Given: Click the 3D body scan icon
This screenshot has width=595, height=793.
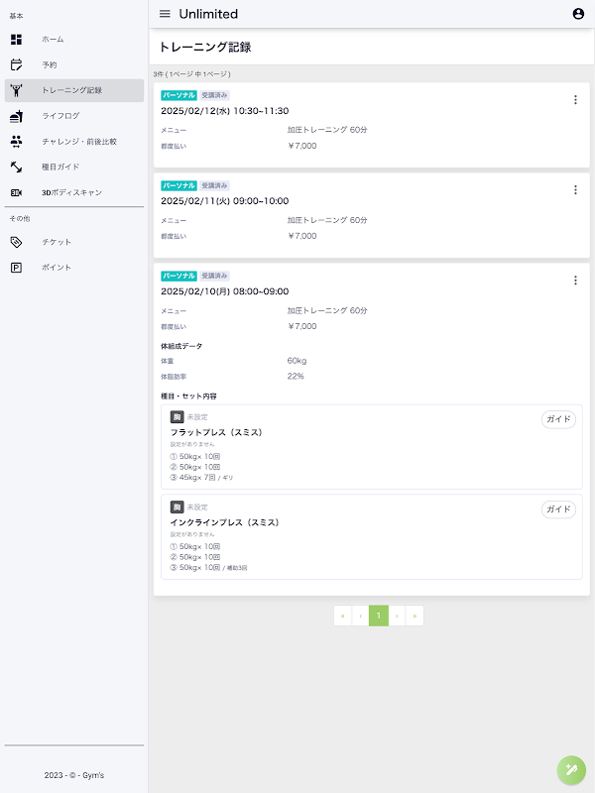Looking at the screenshot, I should [x=16, y=192].
